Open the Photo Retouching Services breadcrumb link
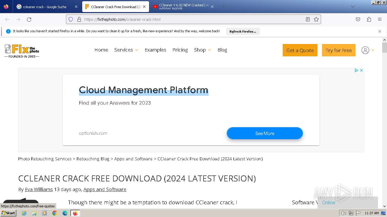 [x=45, y=159]
